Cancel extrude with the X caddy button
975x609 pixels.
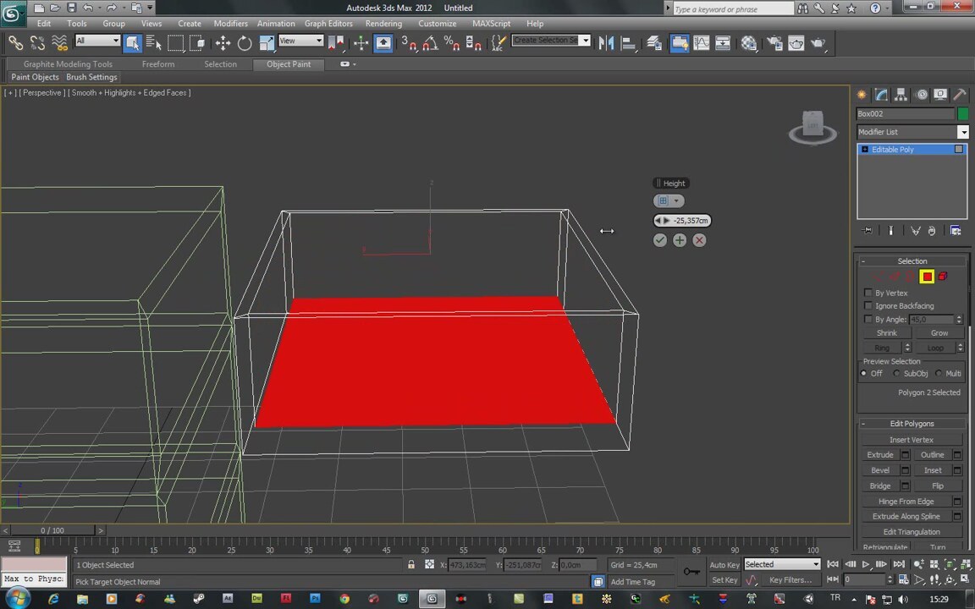699,240
